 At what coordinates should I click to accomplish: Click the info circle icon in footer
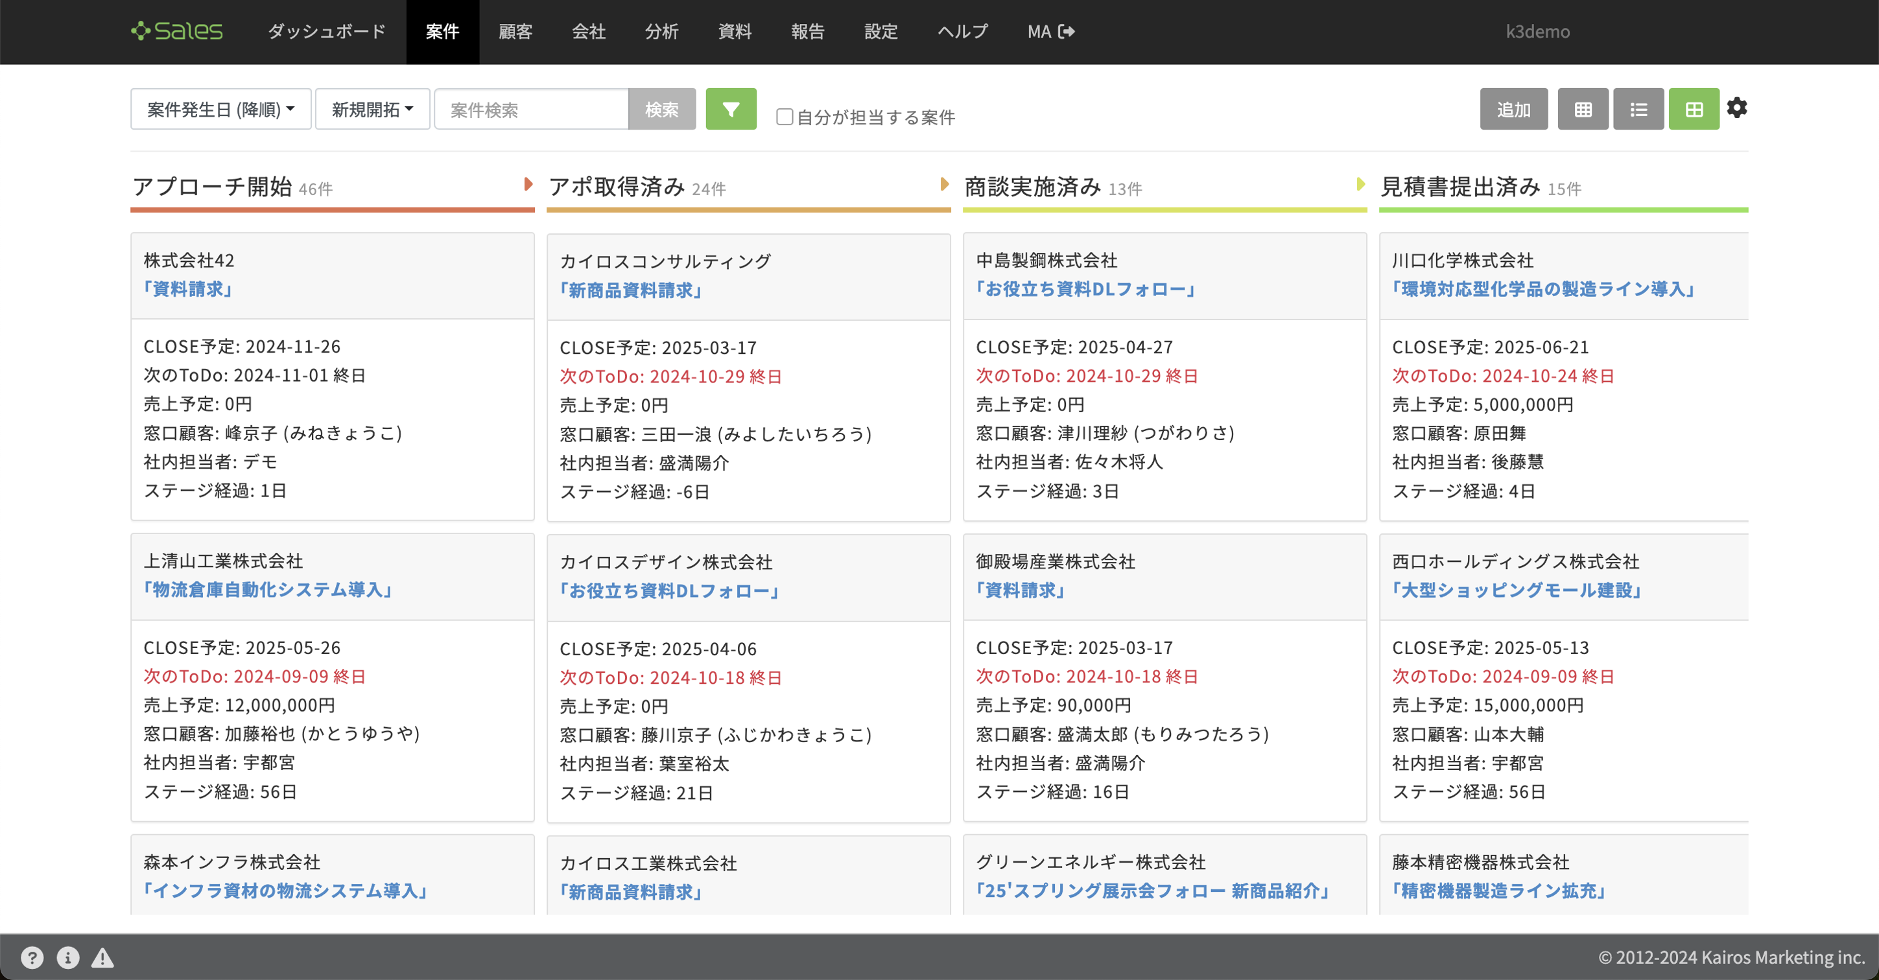click(68, 957)
